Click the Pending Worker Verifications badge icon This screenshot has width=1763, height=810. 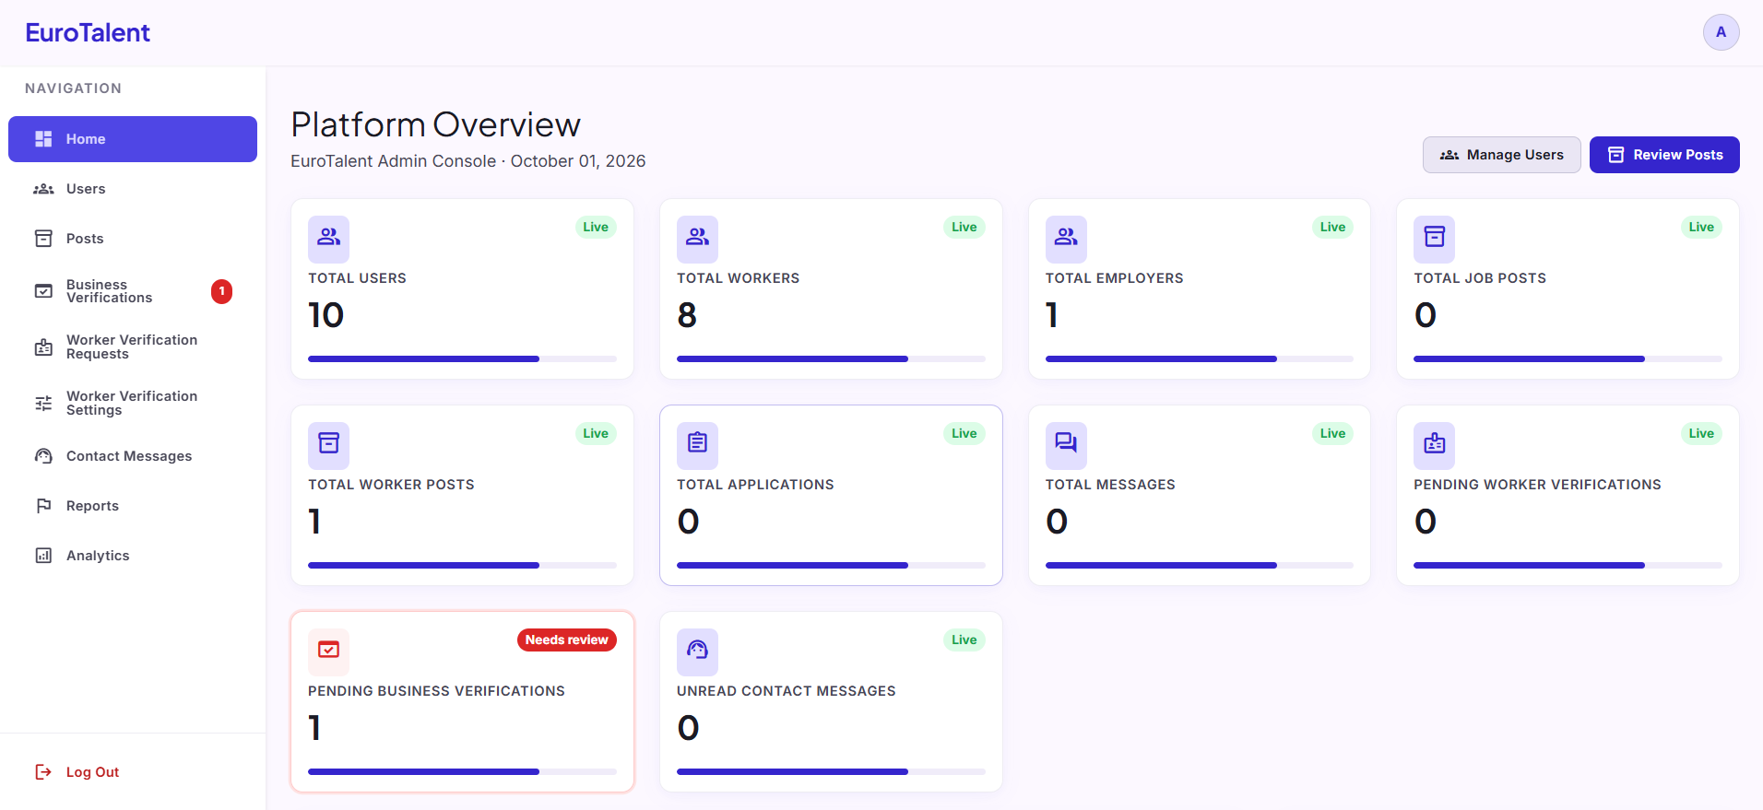click(1434, 445)
